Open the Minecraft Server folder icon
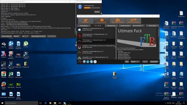Screen dimensions: 187x105 181,45
